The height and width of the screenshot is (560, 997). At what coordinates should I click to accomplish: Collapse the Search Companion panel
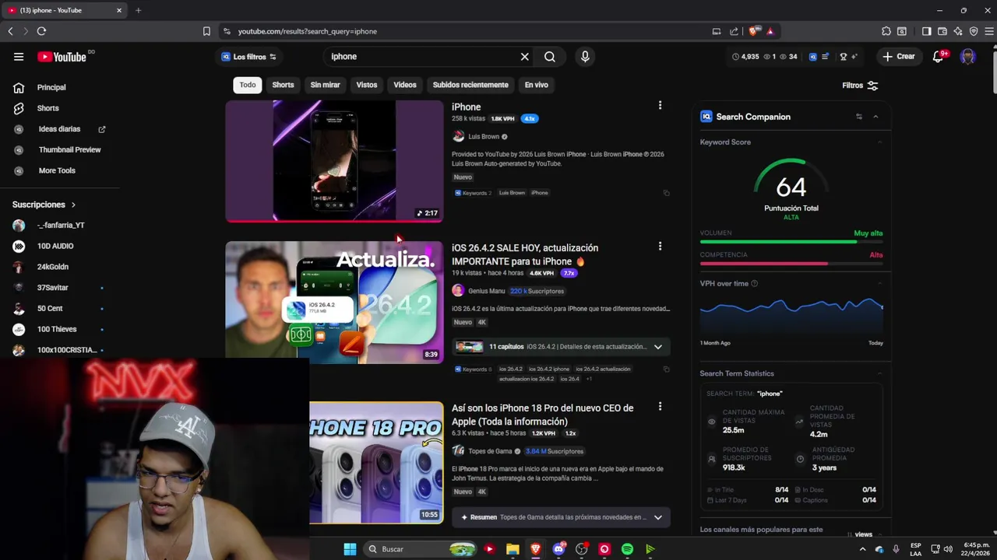click(875, 117)
